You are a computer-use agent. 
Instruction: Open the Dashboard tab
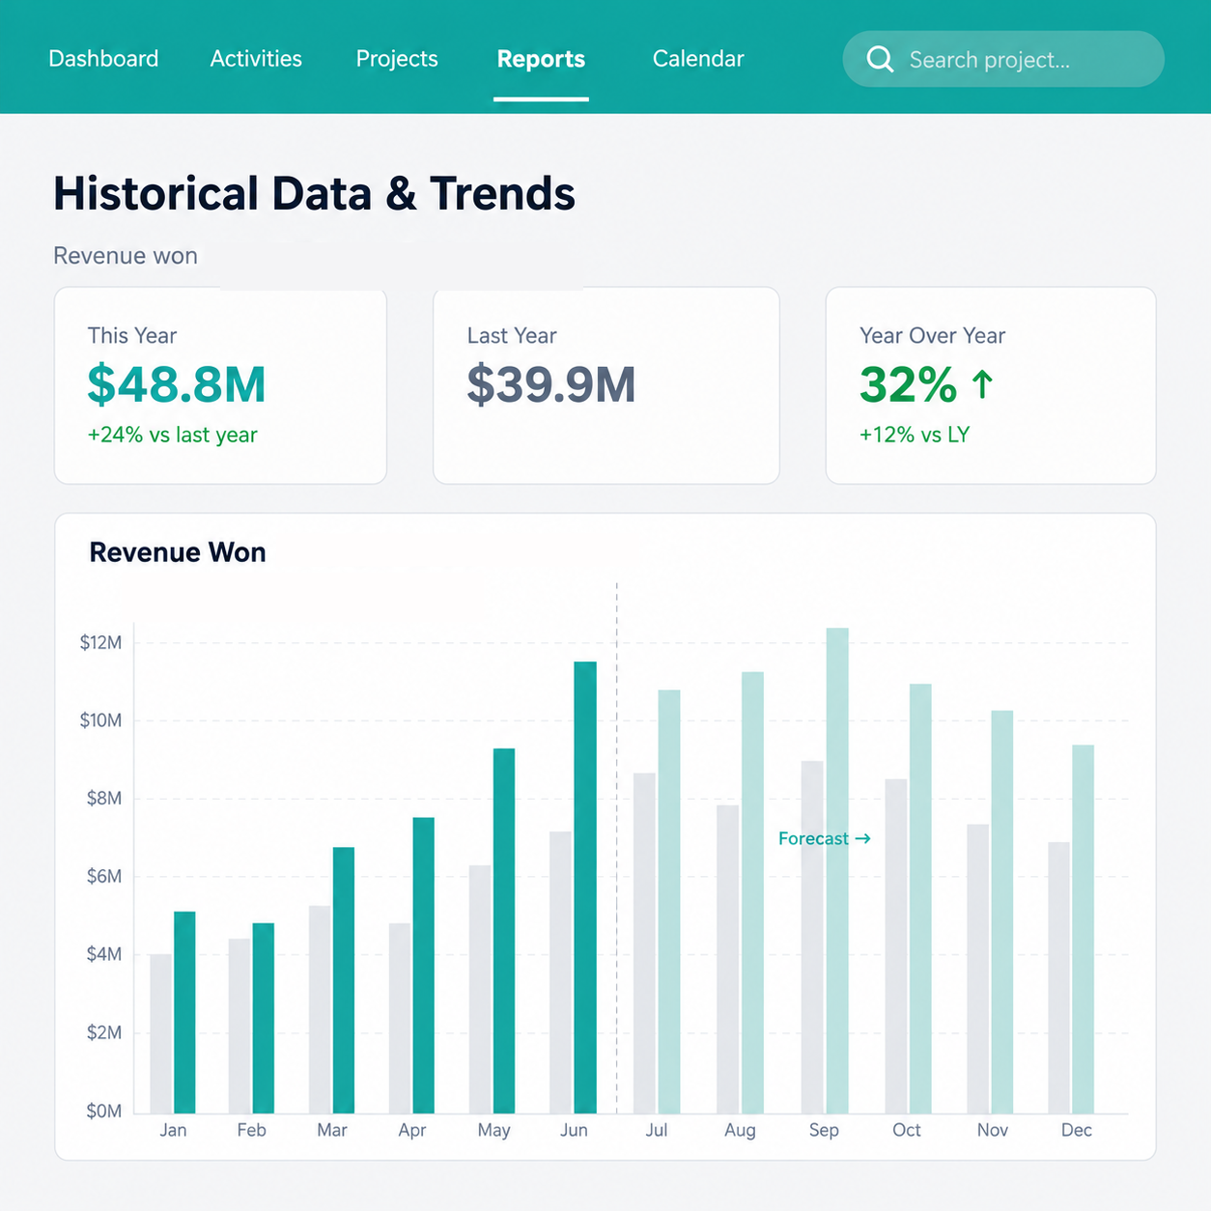(103, 59)
